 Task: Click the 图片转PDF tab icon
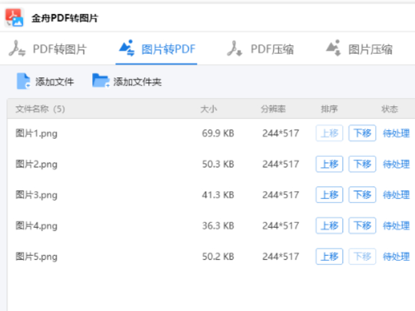click(127, 48)
